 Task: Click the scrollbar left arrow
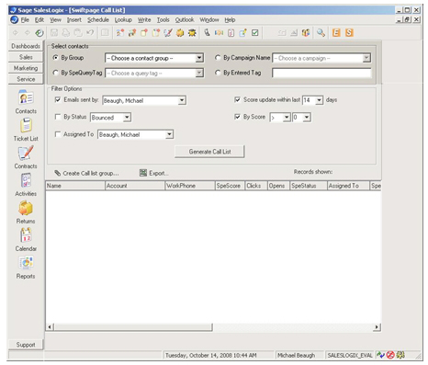(50, 327)
